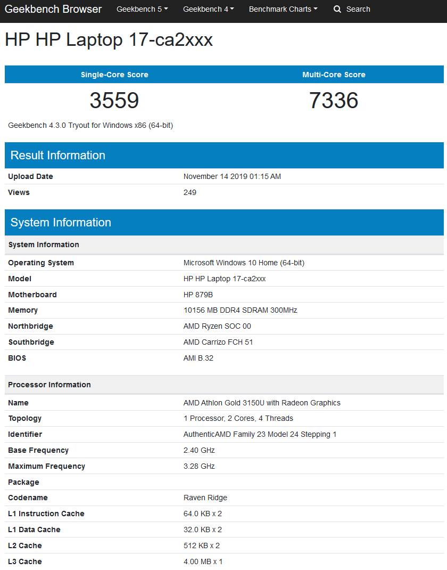
Task: Select memory value 10156 MB DDR4 SDRAM
Action: click(241, 311)
